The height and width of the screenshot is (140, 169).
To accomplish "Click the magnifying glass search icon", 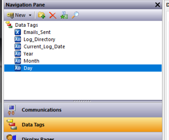I will click(75, 15).
